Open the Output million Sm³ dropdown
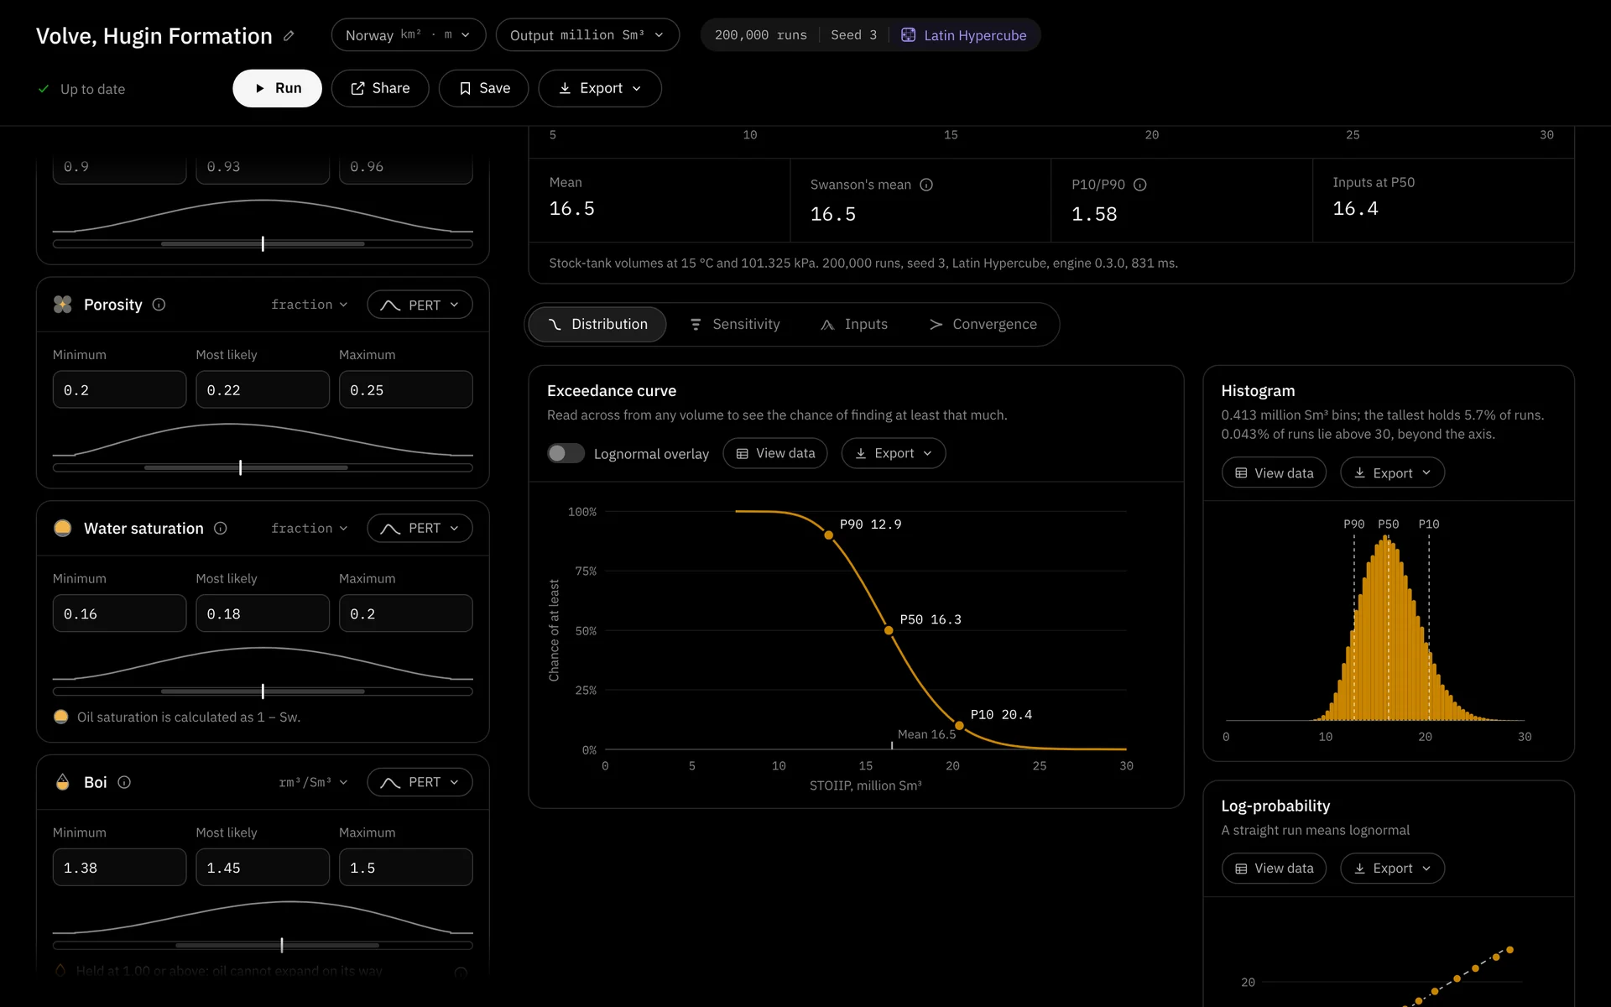The height and width of the screenshot is (1007, 1611). coord(587,35)
